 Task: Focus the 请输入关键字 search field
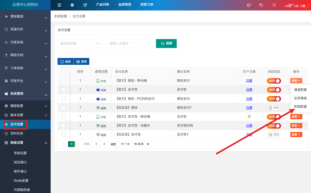coord(129,44)
